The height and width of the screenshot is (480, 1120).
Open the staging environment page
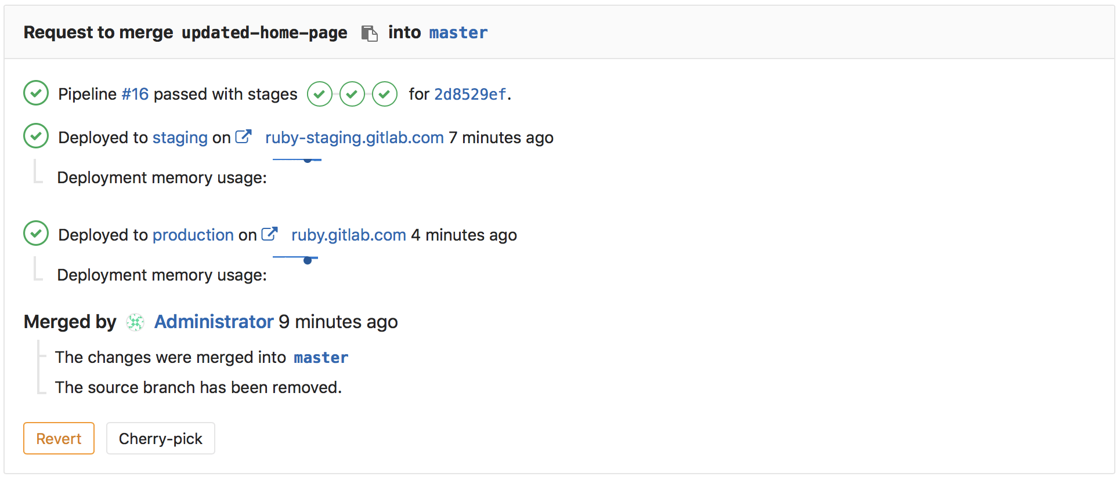click(180, 137)
